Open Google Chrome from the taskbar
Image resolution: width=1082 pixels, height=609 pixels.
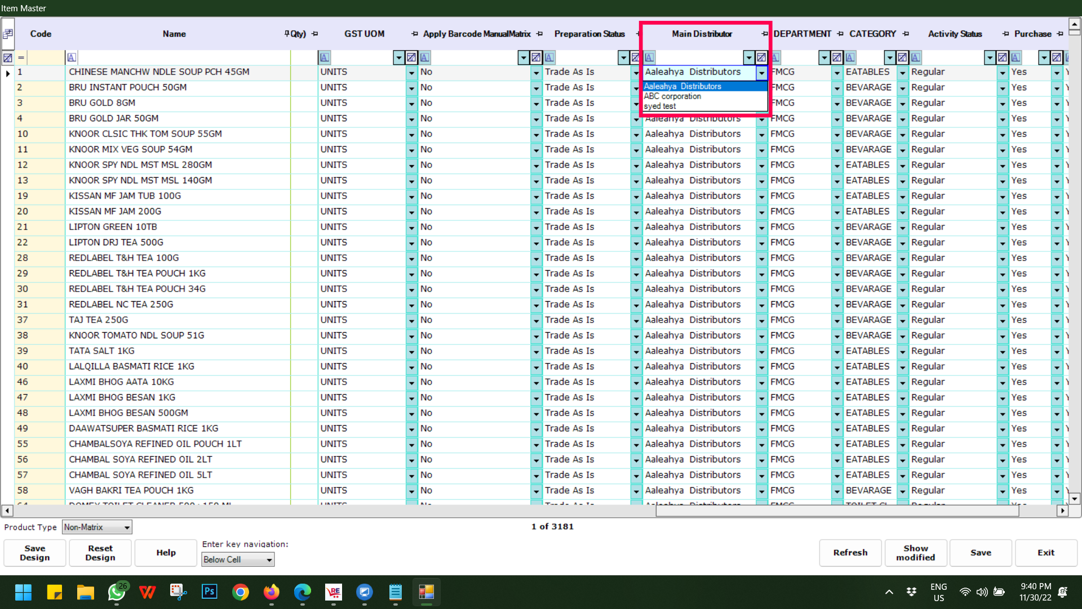coord(241,592)
